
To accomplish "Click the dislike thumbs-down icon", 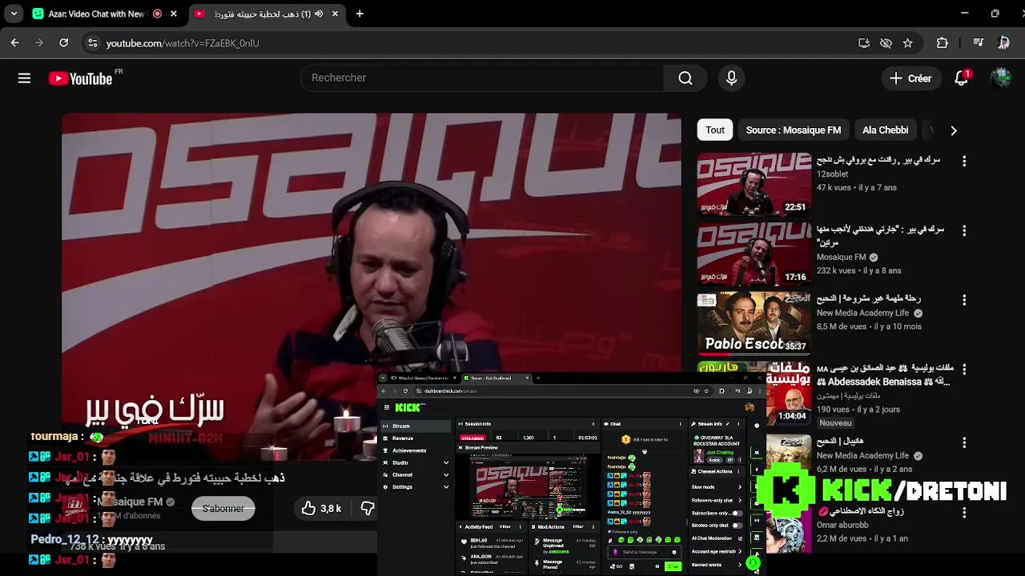I will click(368, 508).
